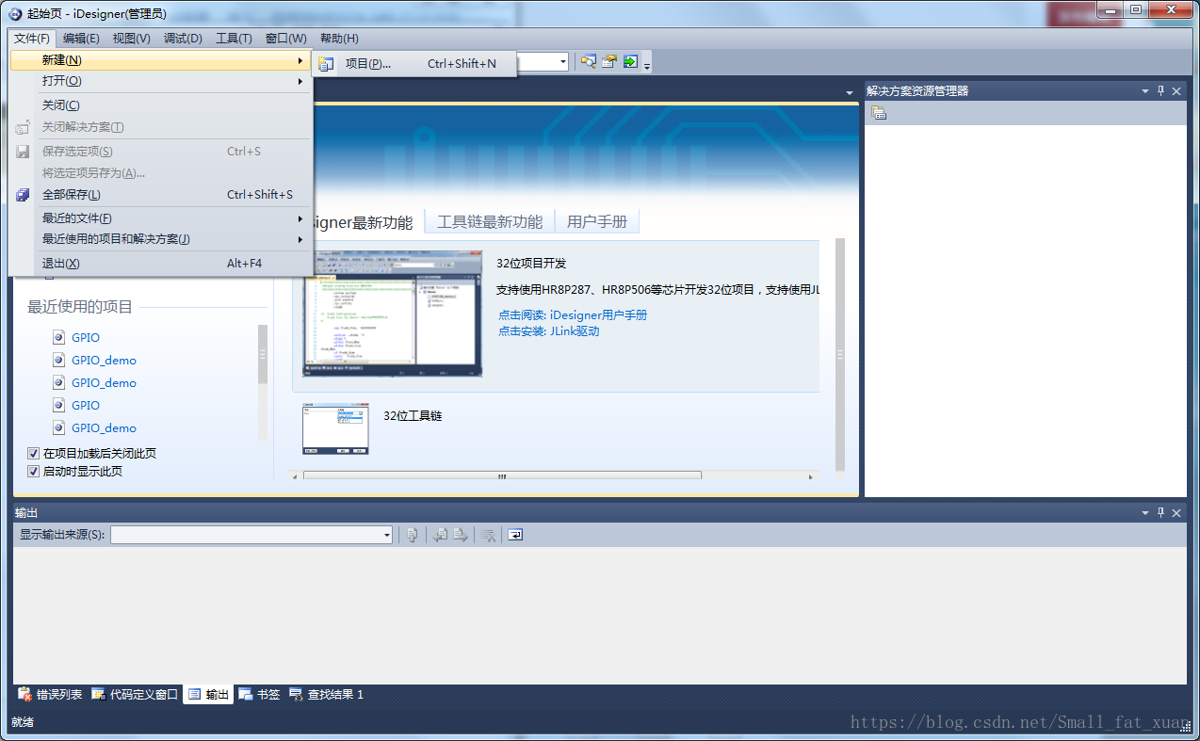1200x741 pixels.
Task: Click the 就绪 status bar text
Action: pyautogui.click(x=23, y=722)
